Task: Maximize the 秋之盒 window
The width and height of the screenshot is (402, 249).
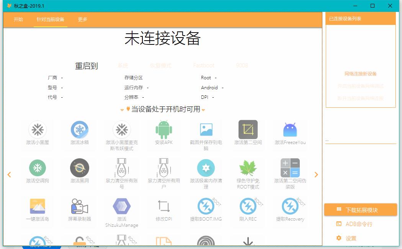Action: coord(373,6)
